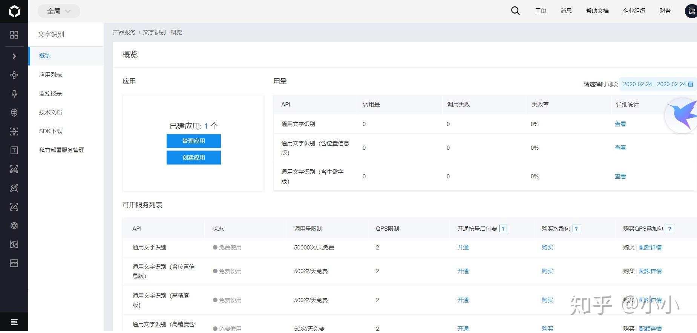Click the created app count 1 link
697x333 pixels.
point(206,126)
